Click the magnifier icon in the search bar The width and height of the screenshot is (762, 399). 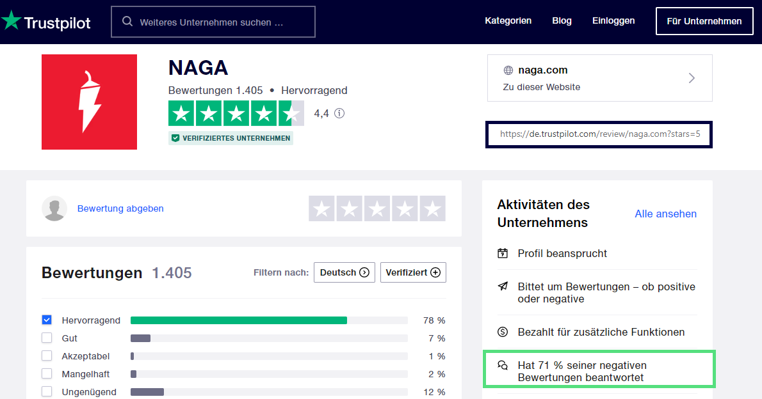(127, 21)
